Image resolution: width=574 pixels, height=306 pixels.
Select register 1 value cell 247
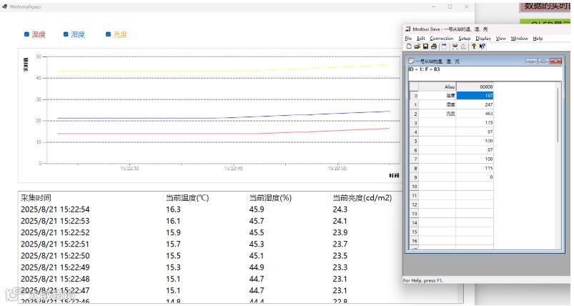click(475, 104)
